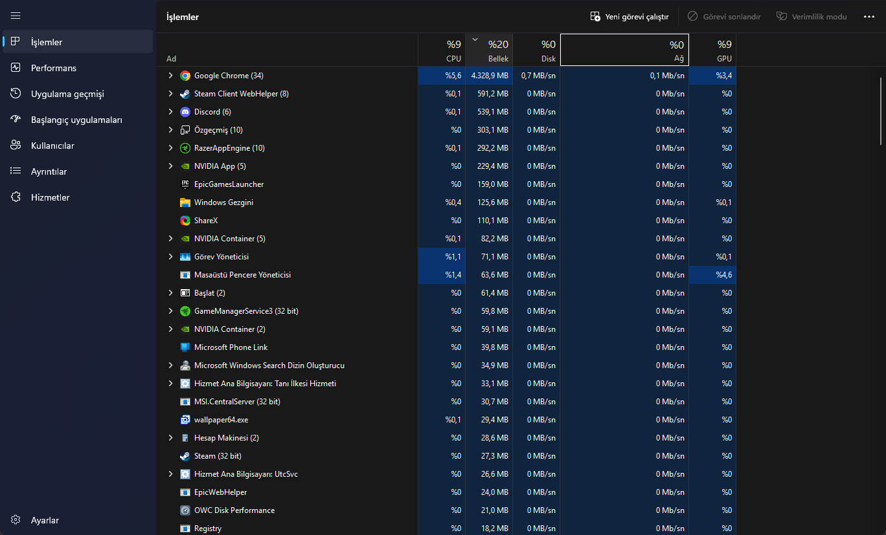Click the wallpaper64.exe icon
886x535 pixels.
pyautogui.click(x=185, y=420)
